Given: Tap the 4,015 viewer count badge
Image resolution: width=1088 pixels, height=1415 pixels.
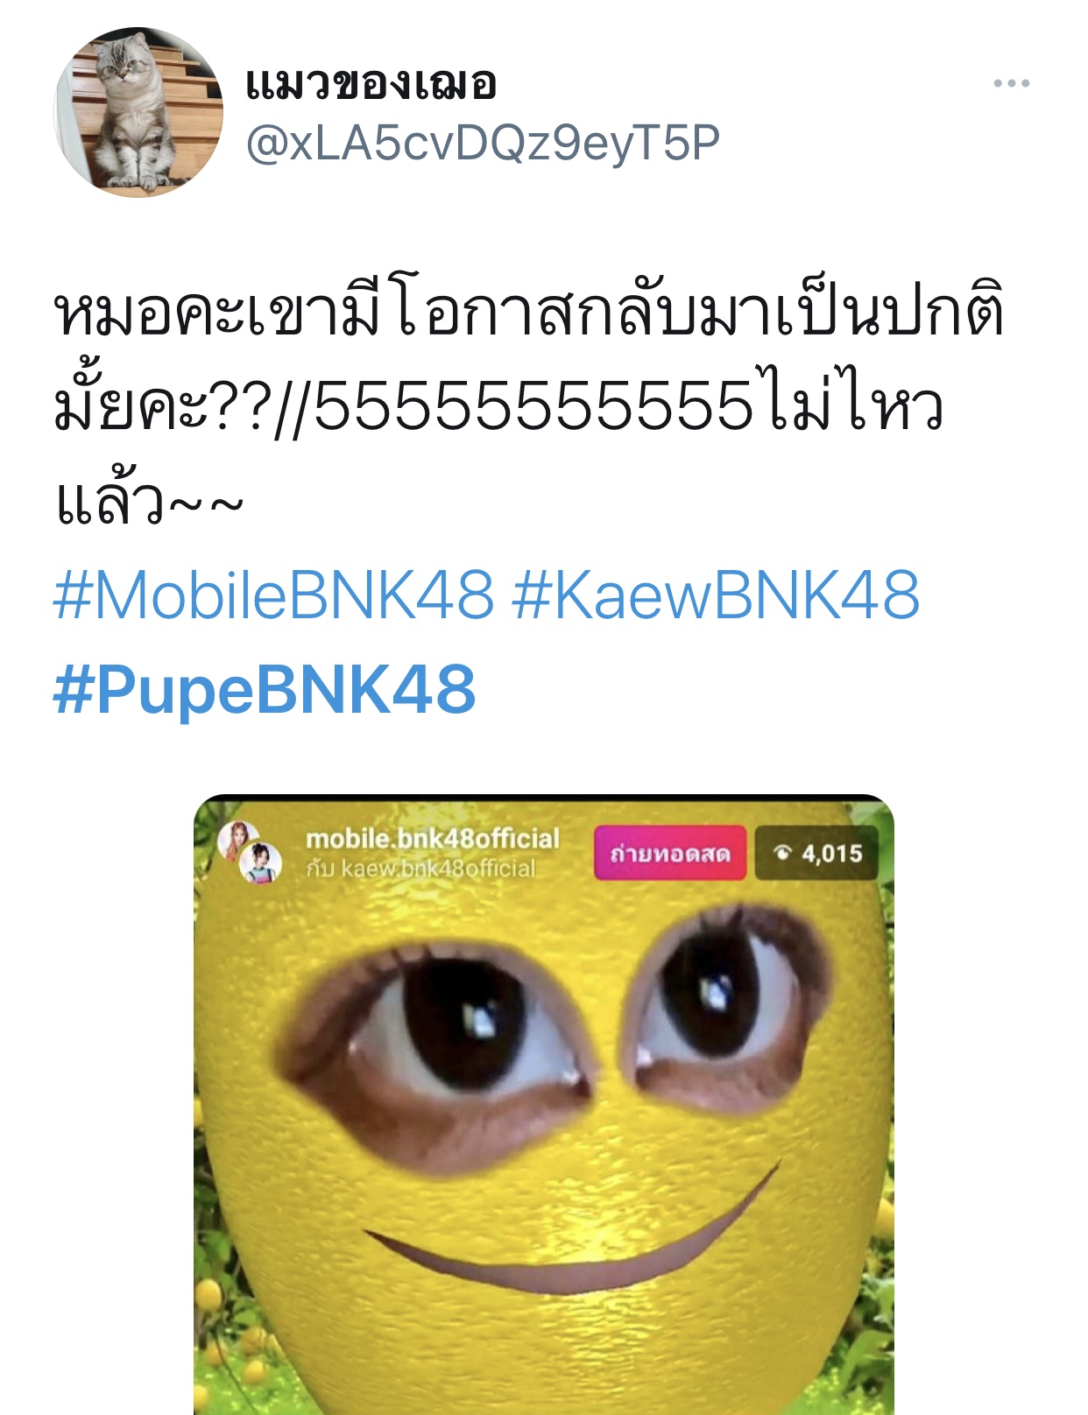Looking at the screenshot, I should (x=816, y=853).
